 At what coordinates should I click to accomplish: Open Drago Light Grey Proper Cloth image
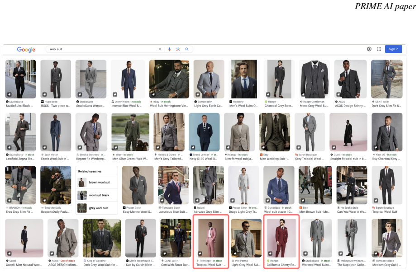click(244, 185)
